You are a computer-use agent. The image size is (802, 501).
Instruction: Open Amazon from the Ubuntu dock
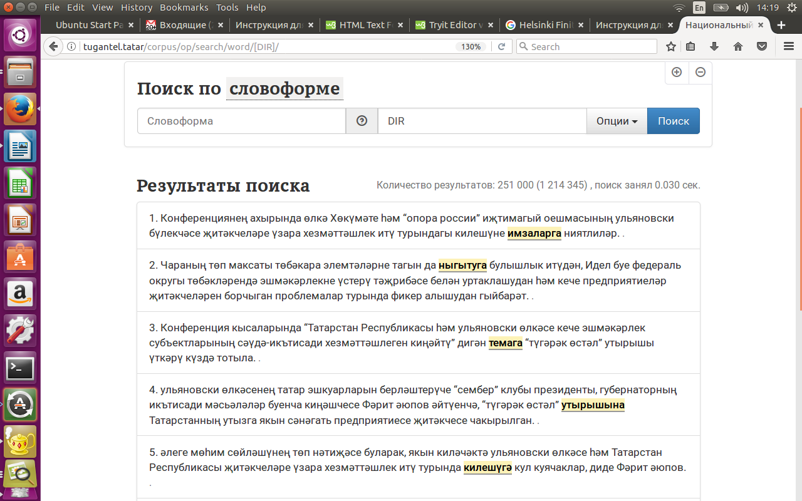[19, 294]
